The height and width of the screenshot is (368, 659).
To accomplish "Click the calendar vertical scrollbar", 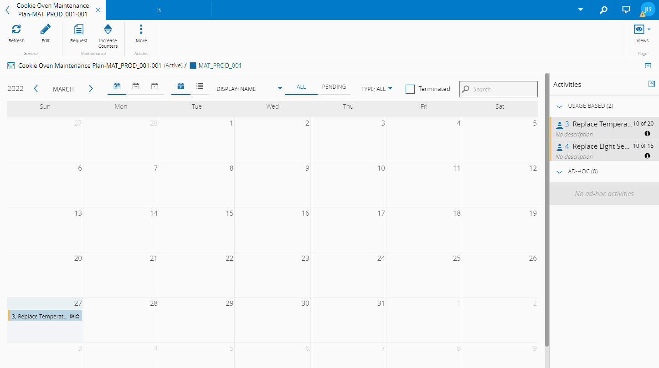I will (x=547, y=209).
